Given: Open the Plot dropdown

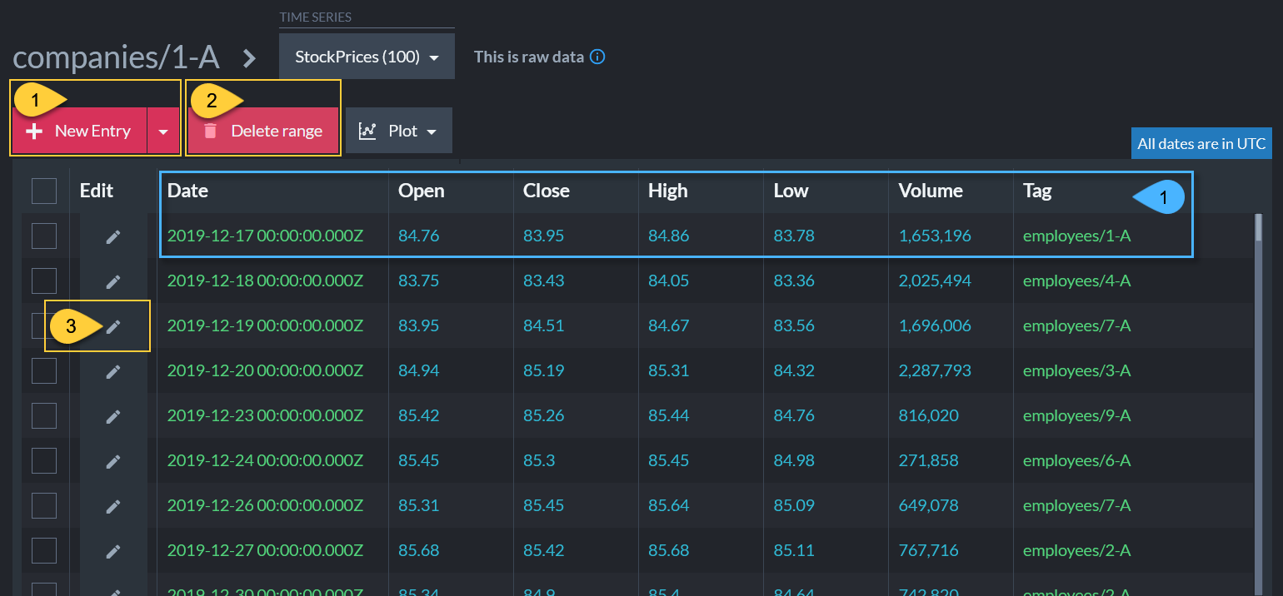Looking at the screenshot, I should coord(399,131).
